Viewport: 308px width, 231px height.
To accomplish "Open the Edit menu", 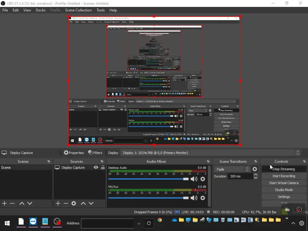I will [16, 10].
